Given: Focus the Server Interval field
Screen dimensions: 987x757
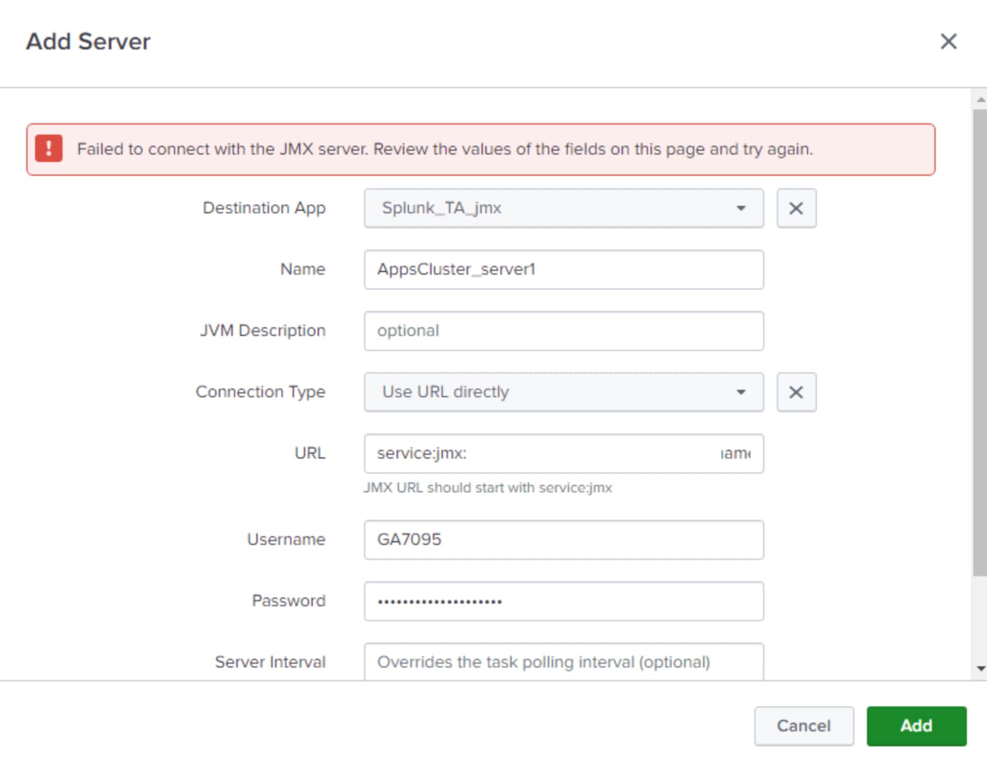Looking at the screenshot, I should [x=564, y=662].
